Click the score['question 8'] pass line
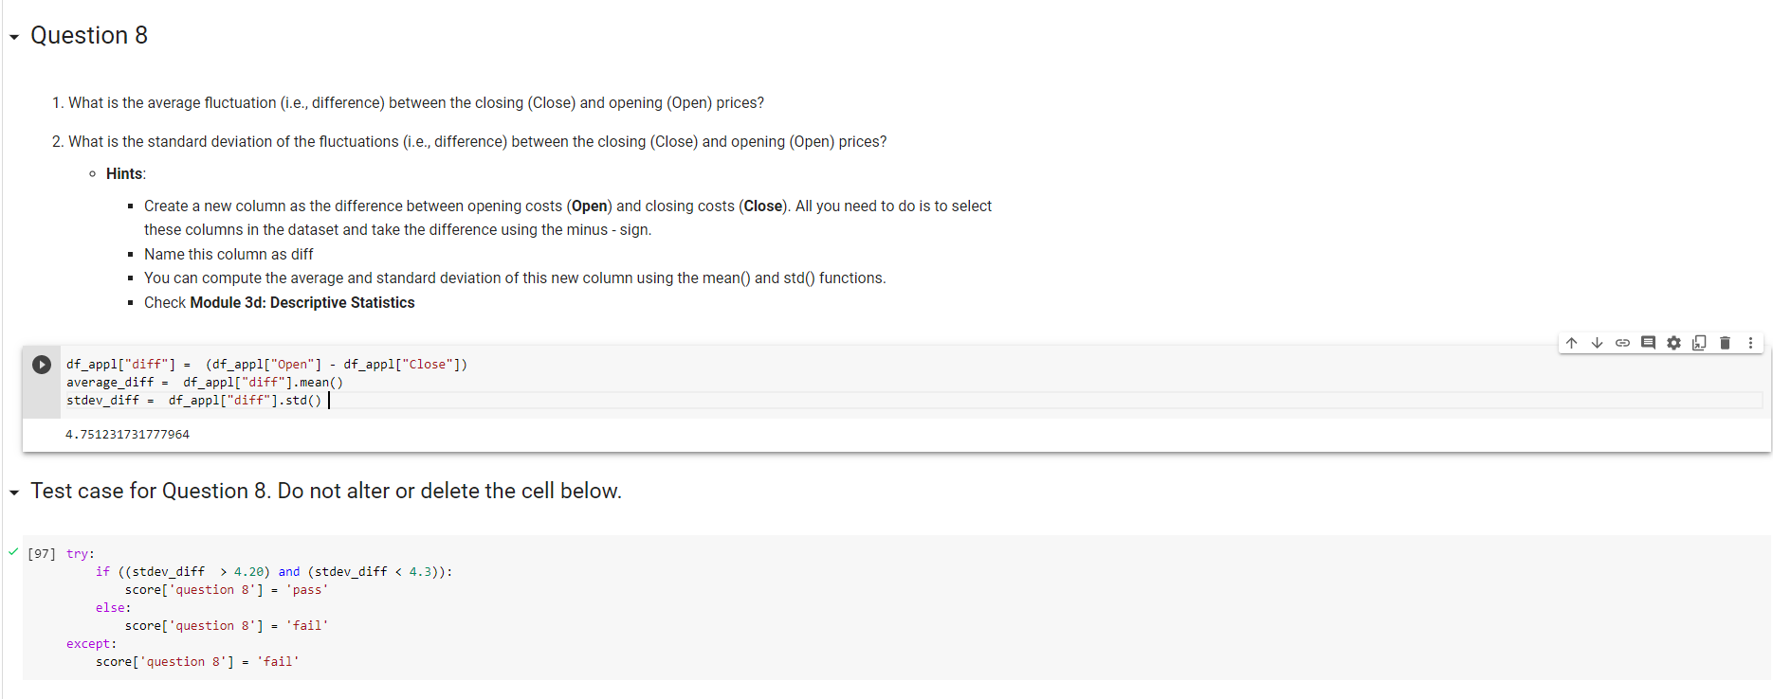The image size is (1773, 699). (x=226, y=589)
